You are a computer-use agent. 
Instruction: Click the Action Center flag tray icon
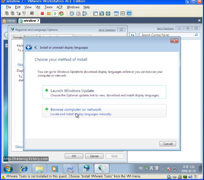169,169
